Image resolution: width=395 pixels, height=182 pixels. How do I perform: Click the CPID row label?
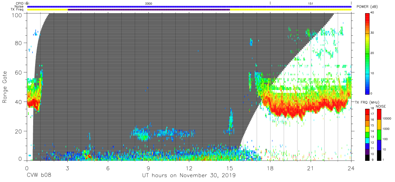click(19, 3)
